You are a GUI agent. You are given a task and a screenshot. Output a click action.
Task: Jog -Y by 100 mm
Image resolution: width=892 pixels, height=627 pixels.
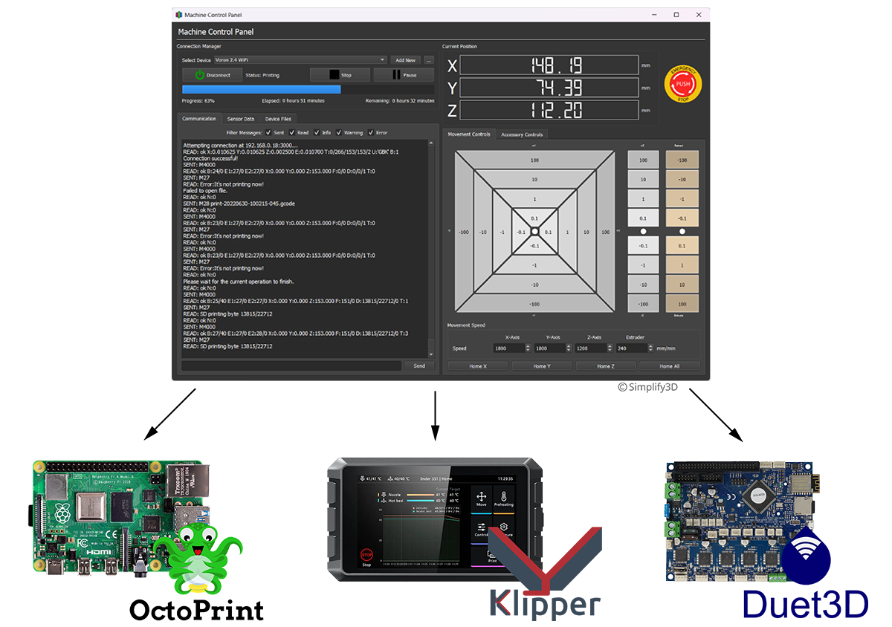(x=534, y=305)
